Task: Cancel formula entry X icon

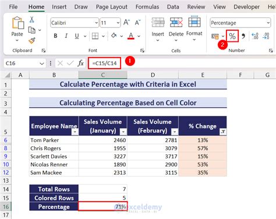Action: point(60,63)
